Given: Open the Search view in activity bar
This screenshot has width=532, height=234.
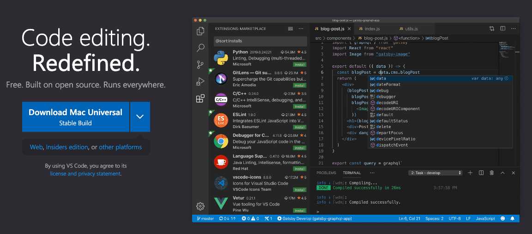Looking at the screenshot, I should pyautogui.click(x=200, y=48).
